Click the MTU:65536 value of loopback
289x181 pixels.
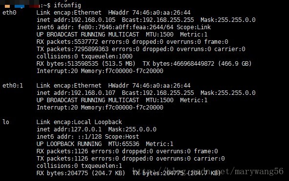(124, 144)
